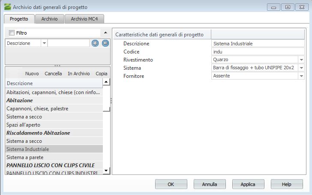Viewport: 312px width, 195px height.
Task: Click the Copia button
Action: pos(102,74)
